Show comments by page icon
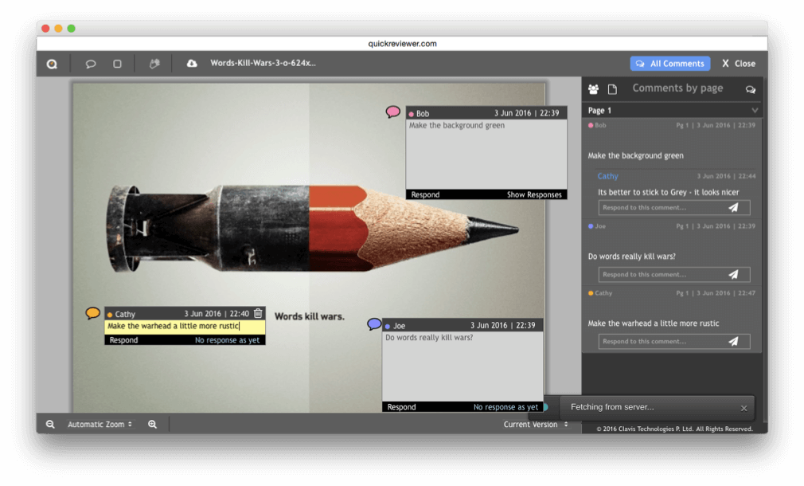 [612, 89]
